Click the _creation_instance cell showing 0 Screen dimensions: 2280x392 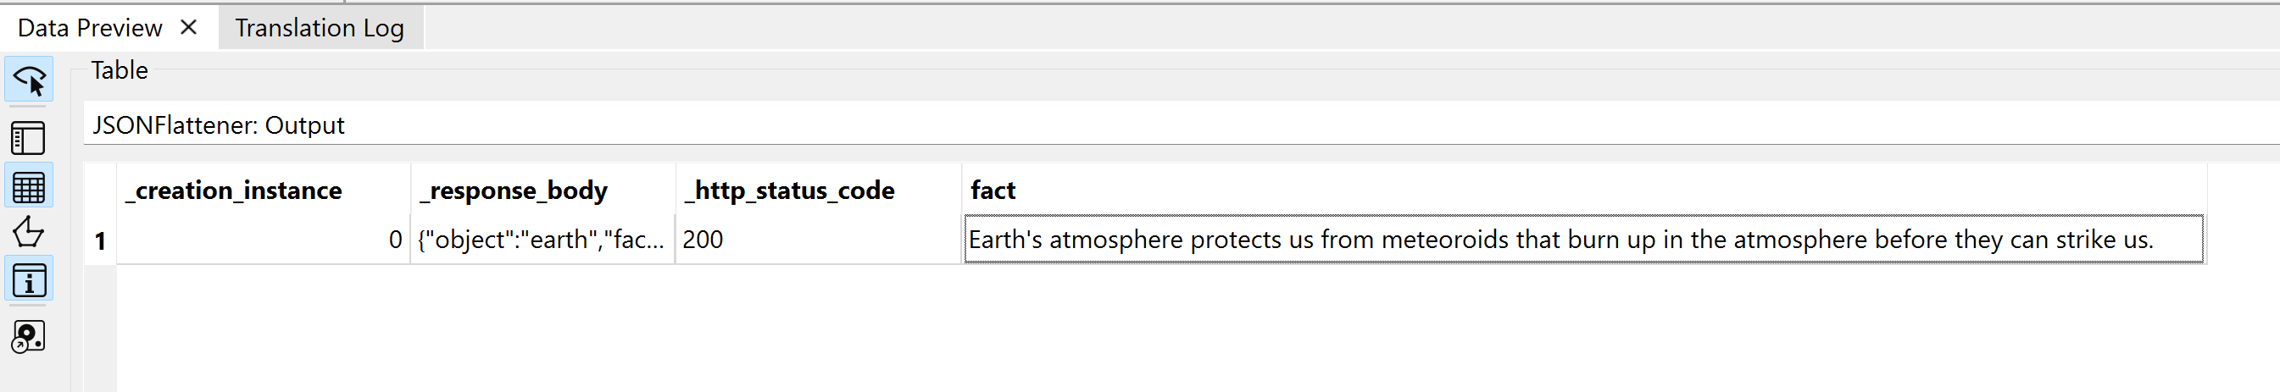tap(263, 240)
